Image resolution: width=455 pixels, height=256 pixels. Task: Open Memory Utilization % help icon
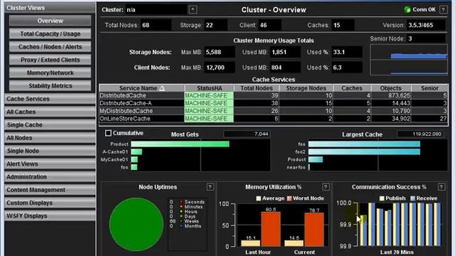(326, 187)
